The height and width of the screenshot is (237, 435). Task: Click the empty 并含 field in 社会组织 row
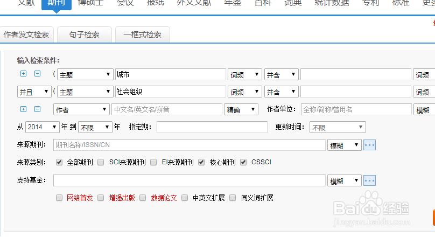[x=356, y=92]
